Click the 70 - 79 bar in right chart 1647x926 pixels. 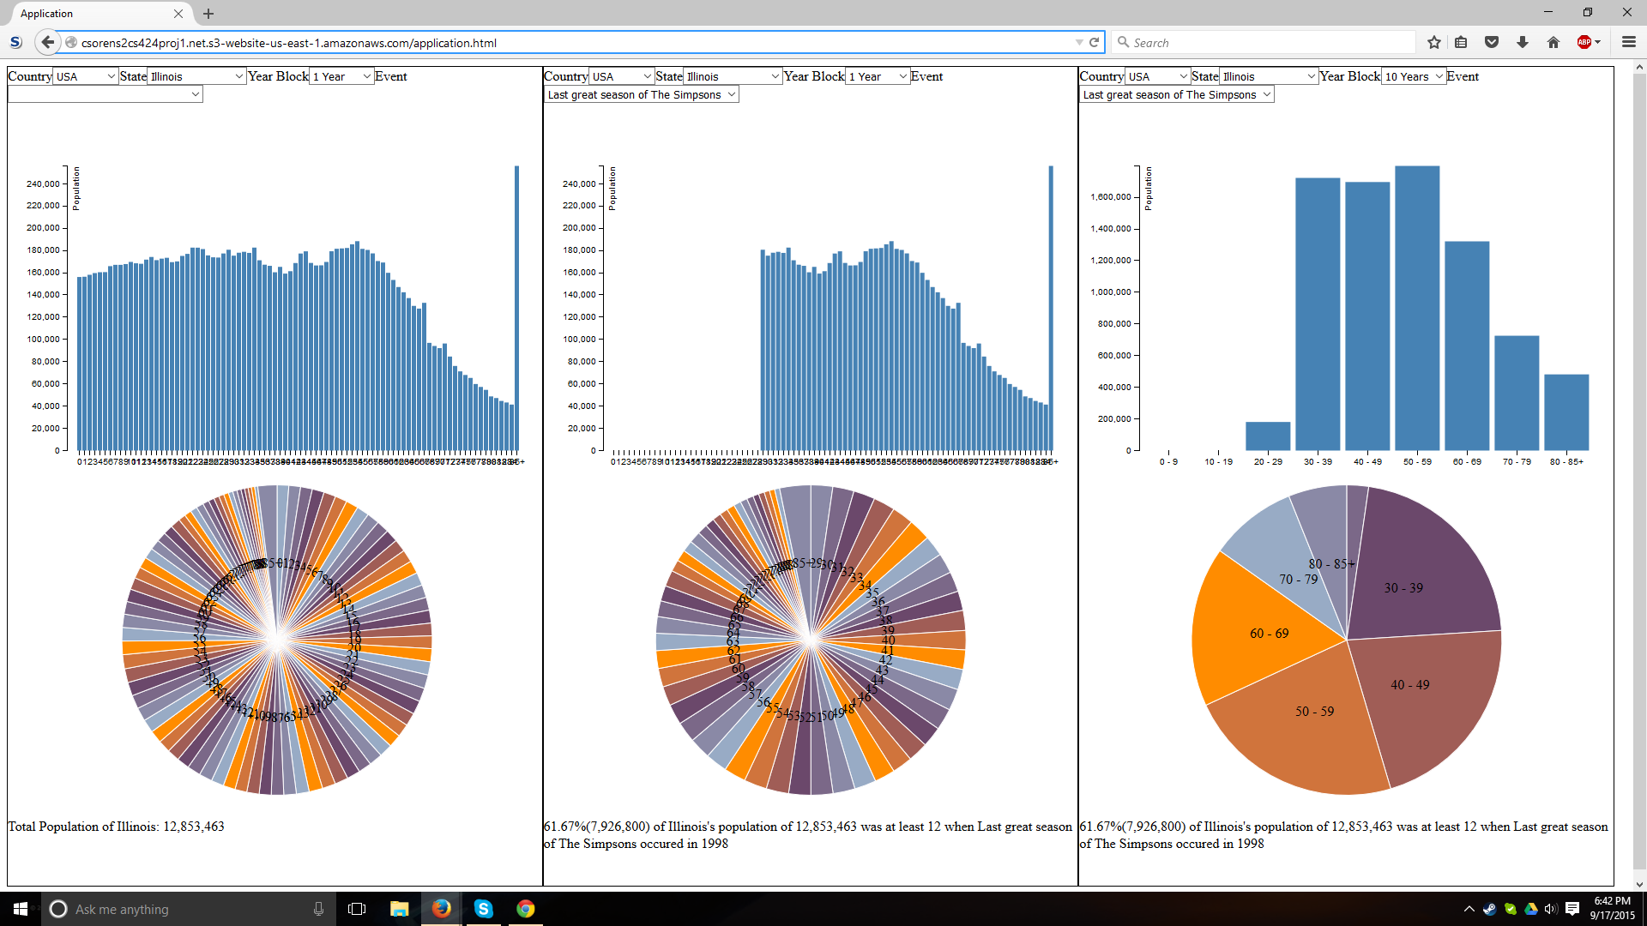coord(1517,393)
